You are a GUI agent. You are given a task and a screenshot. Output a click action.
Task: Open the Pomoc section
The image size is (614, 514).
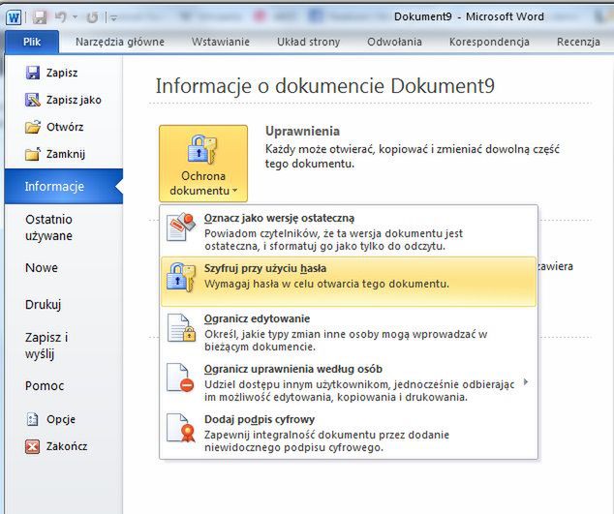[45, 386]
